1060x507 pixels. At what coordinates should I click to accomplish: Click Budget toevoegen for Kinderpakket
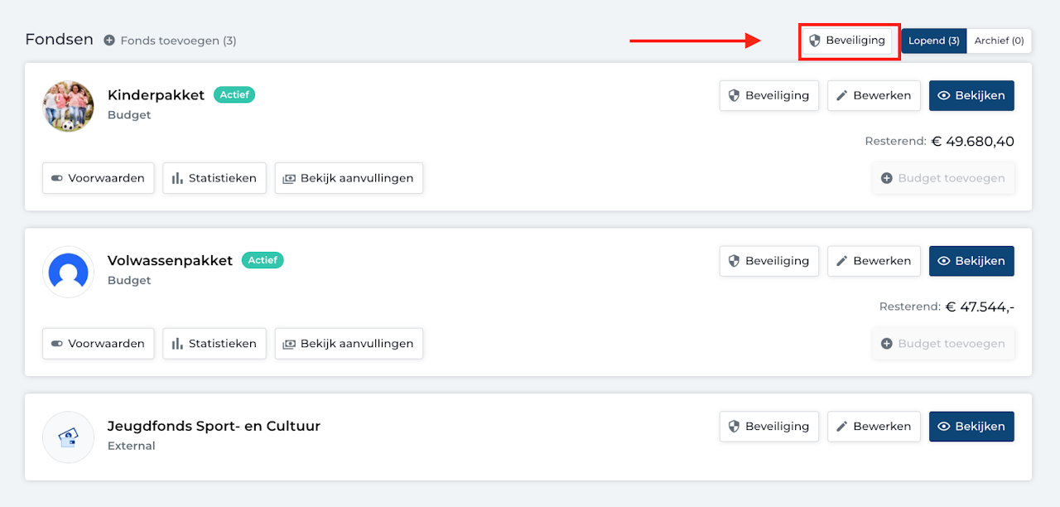point(943,178)
